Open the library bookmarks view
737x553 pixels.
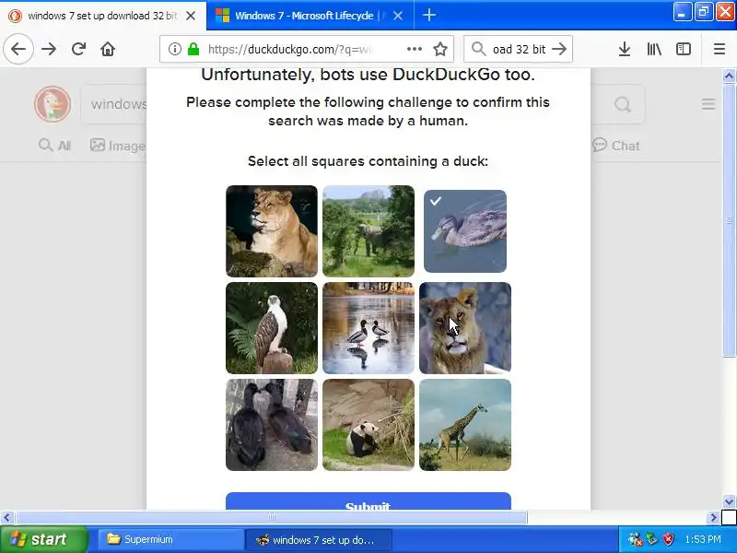click(654, 49)
